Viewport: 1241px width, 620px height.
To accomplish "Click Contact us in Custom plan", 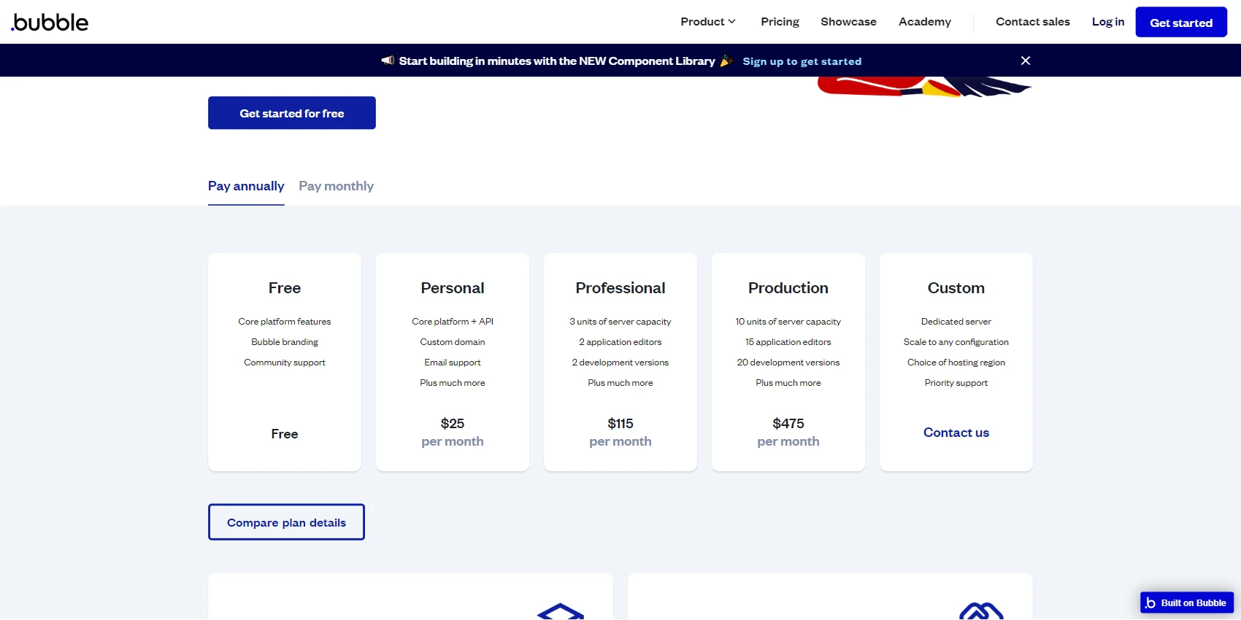I will 956,433.
